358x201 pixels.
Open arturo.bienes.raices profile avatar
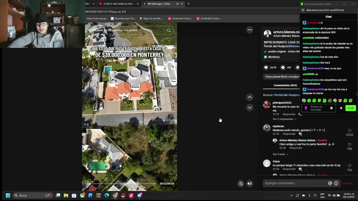(267, 34)
